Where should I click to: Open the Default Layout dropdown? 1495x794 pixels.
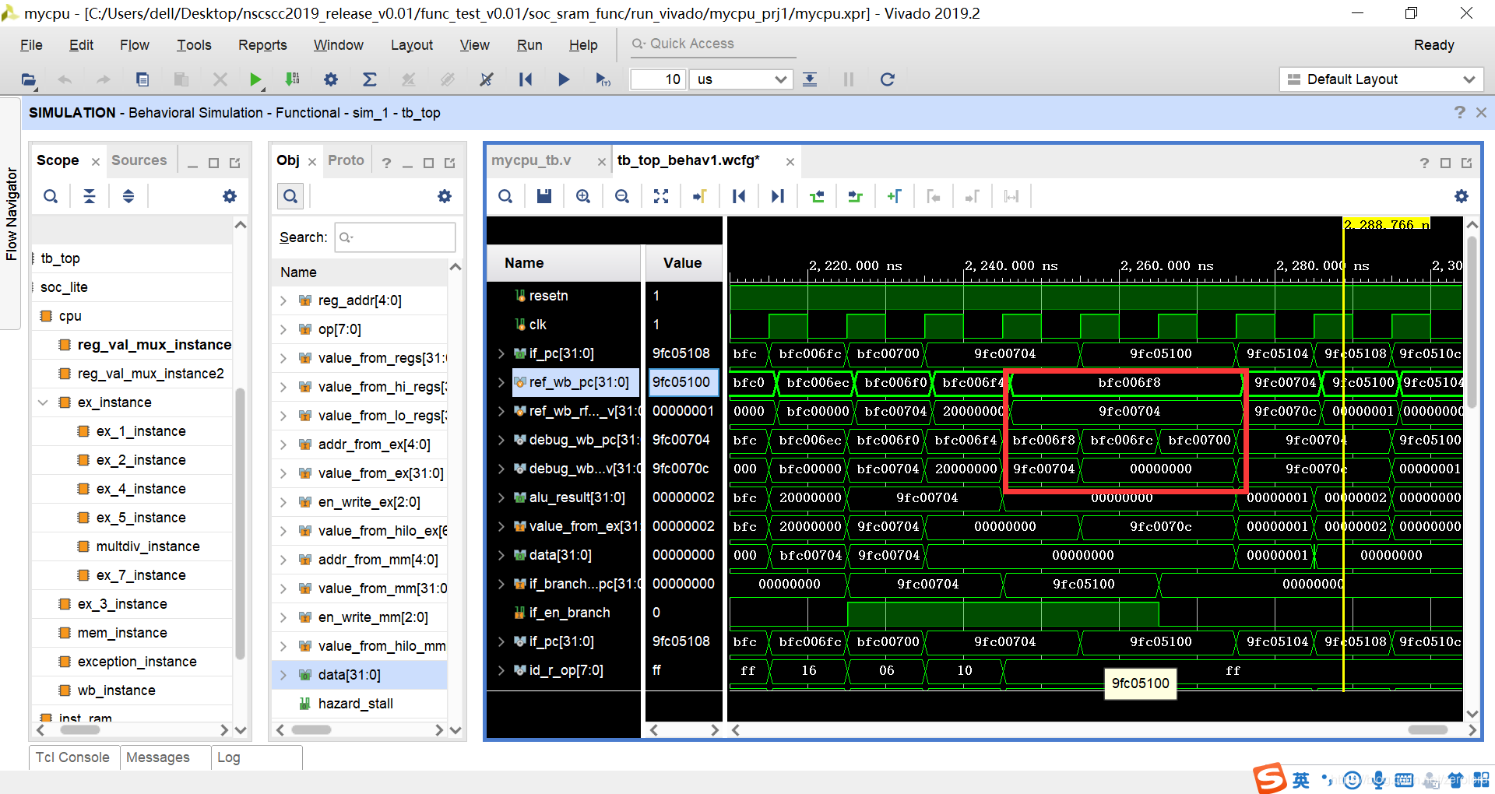1381,79
